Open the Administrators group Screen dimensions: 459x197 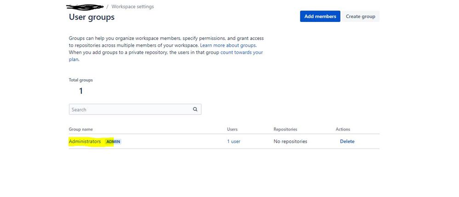point(85,142)
